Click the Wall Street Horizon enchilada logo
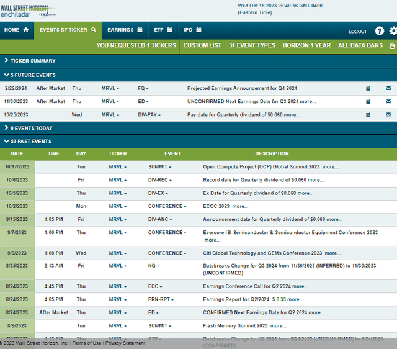Screen dimensions: 397x349 [28, 11]
